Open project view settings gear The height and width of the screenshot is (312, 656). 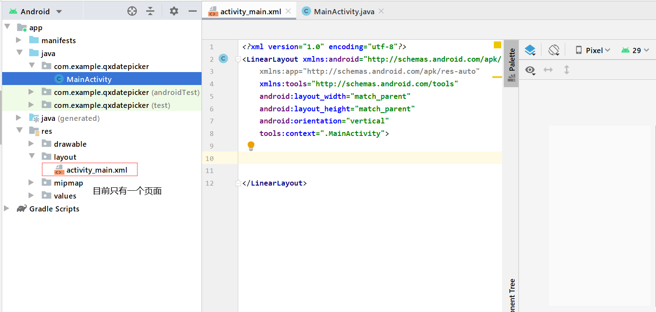click(174, 11)
